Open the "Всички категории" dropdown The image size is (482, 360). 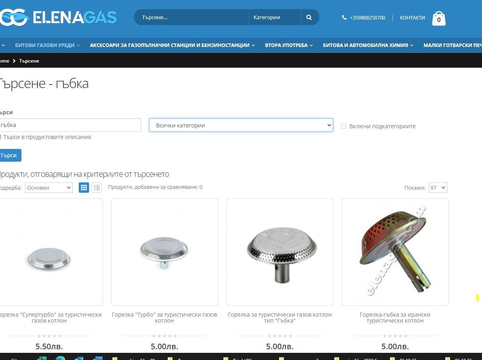[241, 125]
